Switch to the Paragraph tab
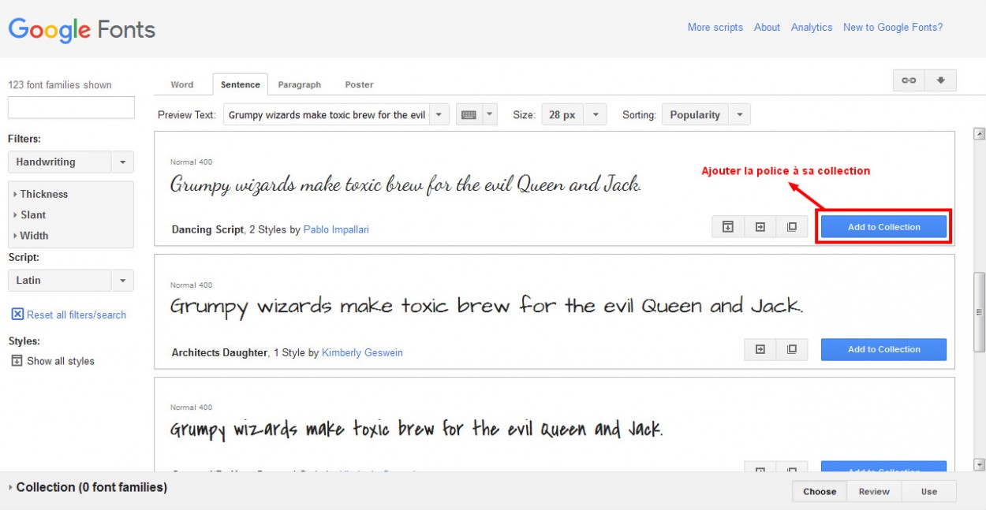The height and width of the screenshot is (510, 986). (x=299, y=84)
